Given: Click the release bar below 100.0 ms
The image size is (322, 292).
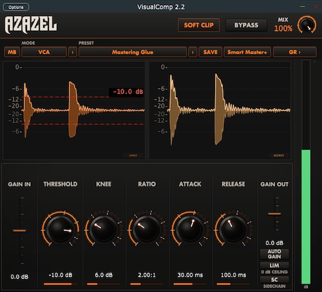Looking at the screenshot, I should click(x=233, y=284).
